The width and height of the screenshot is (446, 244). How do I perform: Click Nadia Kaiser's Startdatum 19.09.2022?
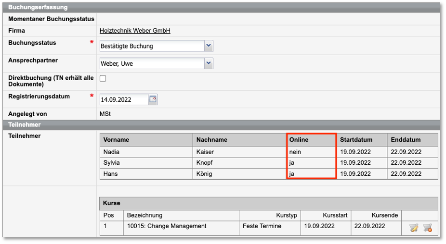pyautogui.click(x=355, y=152)
